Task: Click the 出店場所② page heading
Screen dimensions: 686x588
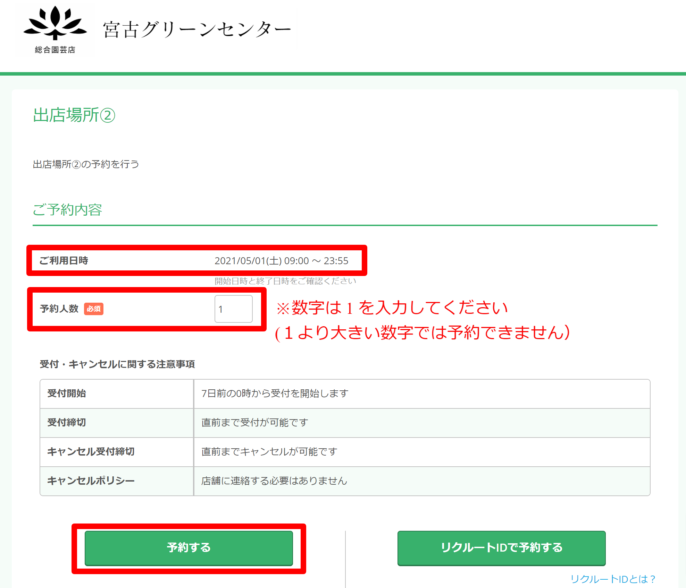Action: click(x=74, y=115)
